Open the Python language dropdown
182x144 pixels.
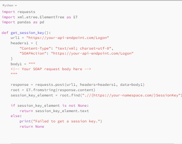point(10,5)
